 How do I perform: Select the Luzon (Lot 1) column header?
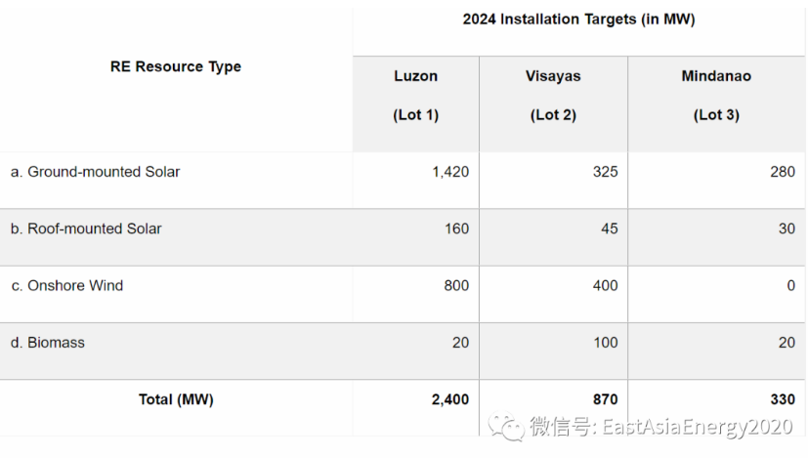[416, 96]
